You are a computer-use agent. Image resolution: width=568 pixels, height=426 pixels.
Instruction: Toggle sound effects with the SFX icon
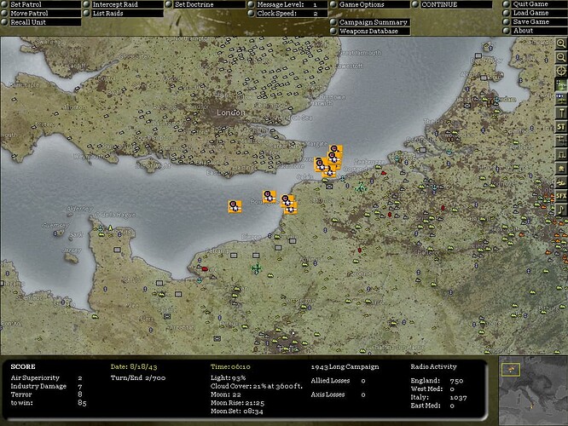tap(561, 196)
